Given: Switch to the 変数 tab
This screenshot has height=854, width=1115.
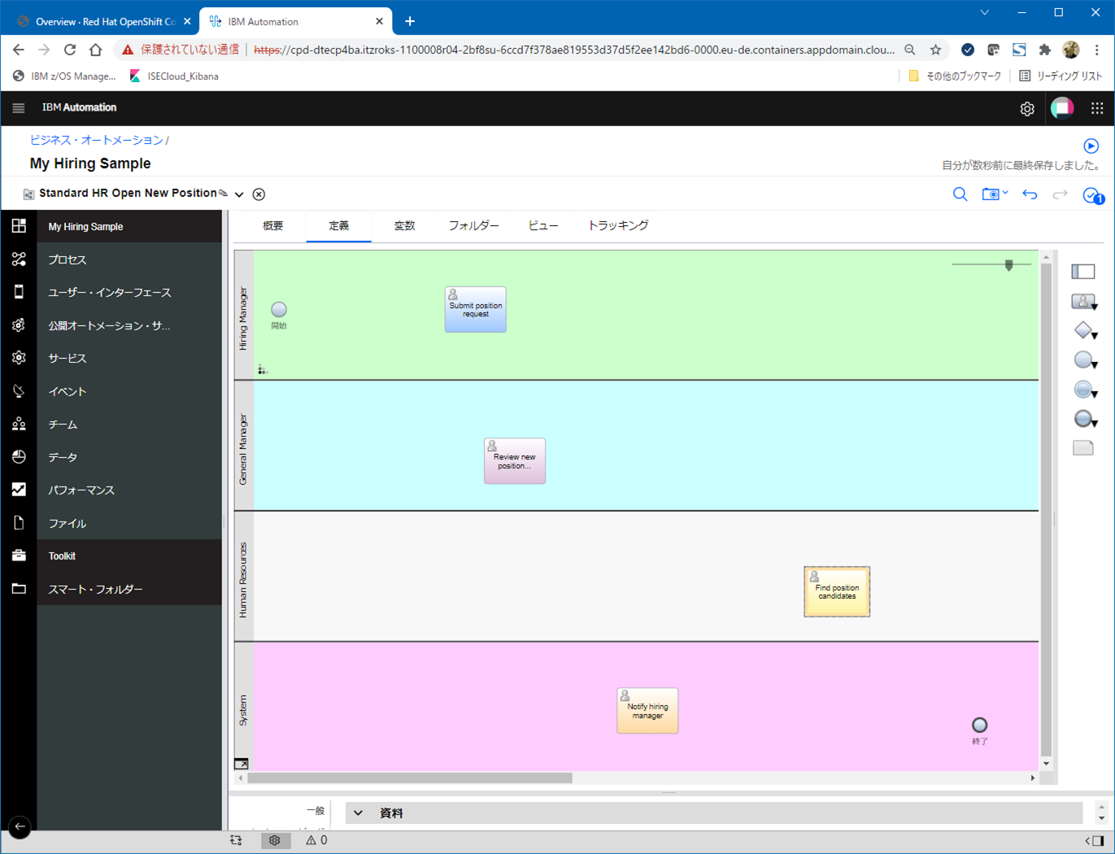Looking at the screenshot, I should point(404,225).
